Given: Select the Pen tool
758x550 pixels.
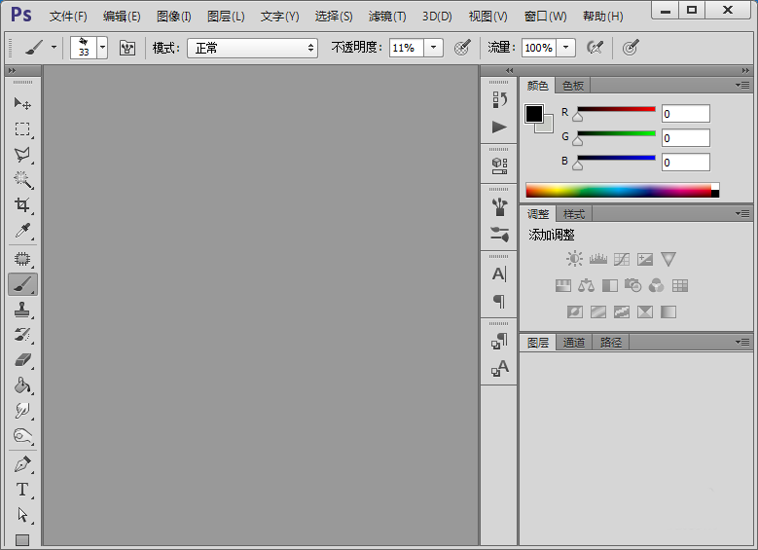Looking at the screenshot, I should point(22,464).
